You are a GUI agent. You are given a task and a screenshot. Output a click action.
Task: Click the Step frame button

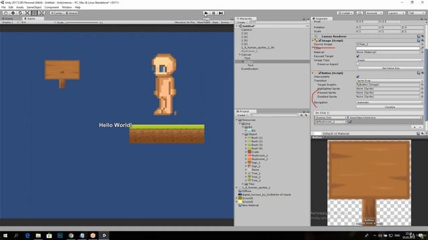click(x=221, y=13)
